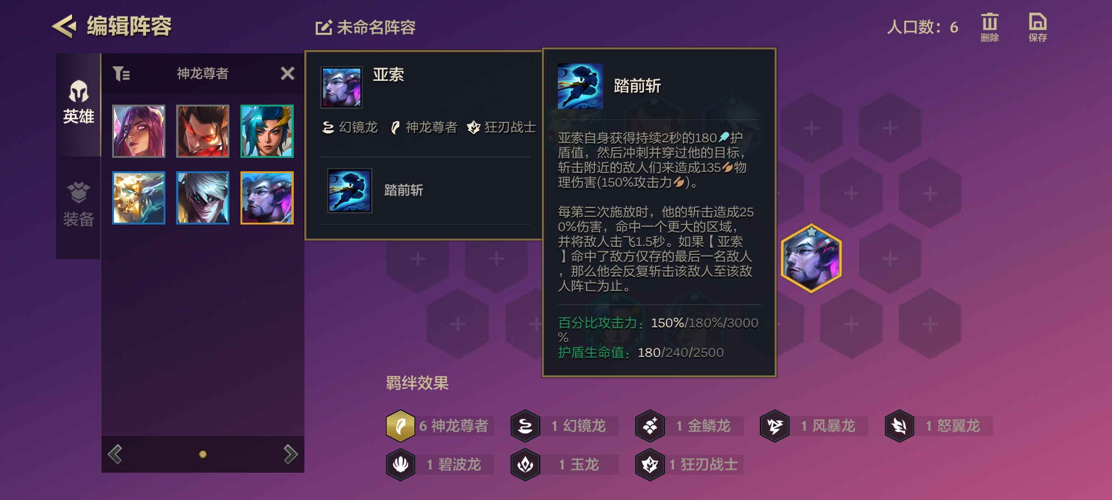Open the filter icon next to 神龙尊者
This screenshot has height=500, width=1112.
point(121,74)
